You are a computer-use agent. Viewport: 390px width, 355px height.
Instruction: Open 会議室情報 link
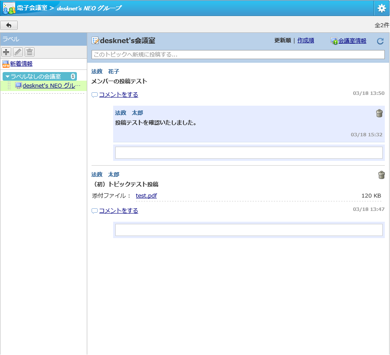point(352,41)
